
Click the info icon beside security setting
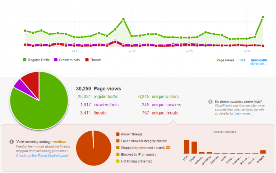(x=11, y=142)
